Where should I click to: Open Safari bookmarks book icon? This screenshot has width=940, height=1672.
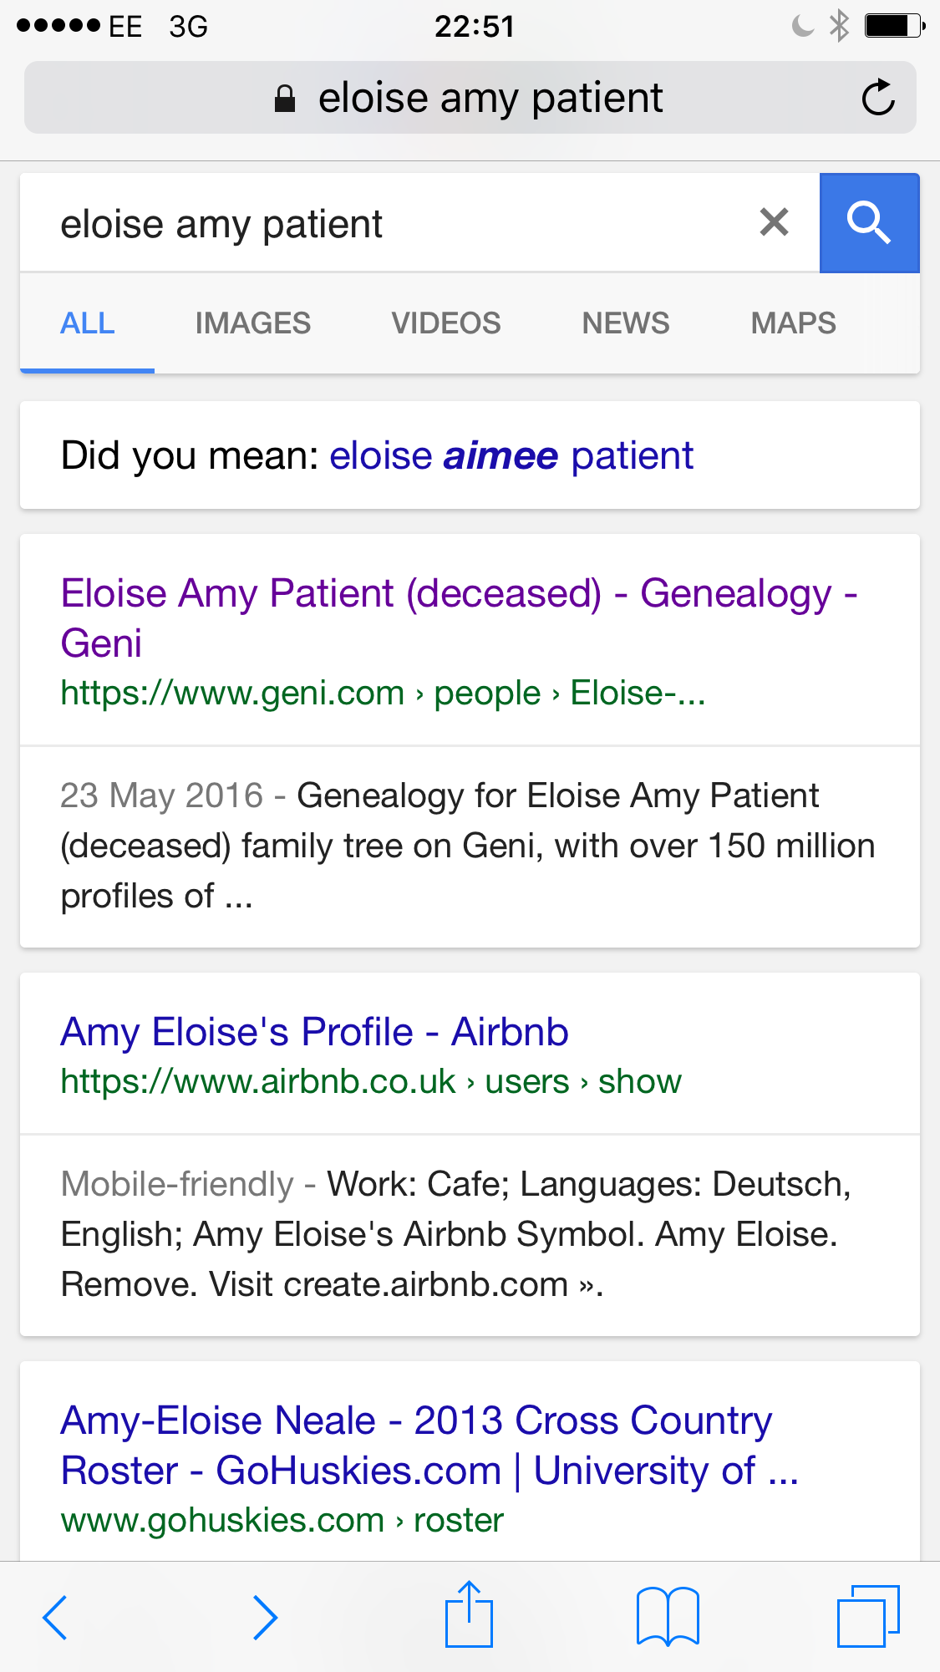coord(668,1617)
